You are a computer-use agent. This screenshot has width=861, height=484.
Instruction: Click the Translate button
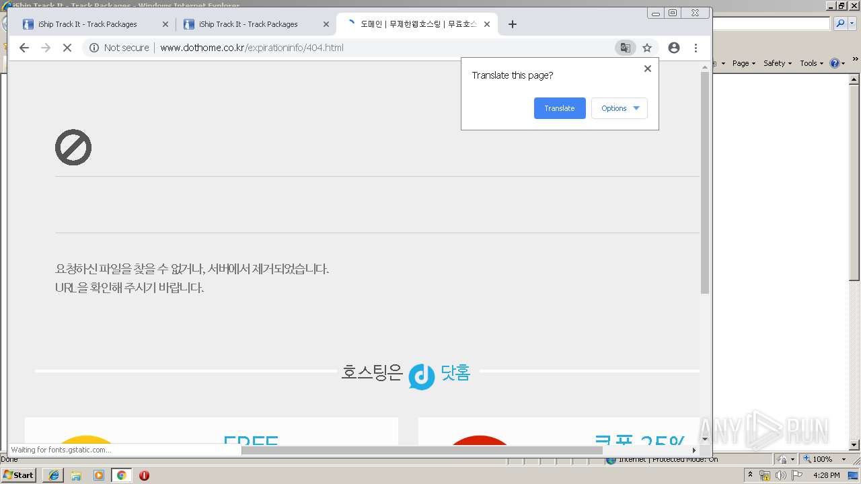click(560, 108)
